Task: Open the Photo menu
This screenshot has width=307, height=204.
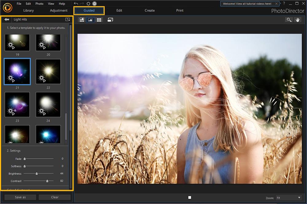Action: click(39, 4)
